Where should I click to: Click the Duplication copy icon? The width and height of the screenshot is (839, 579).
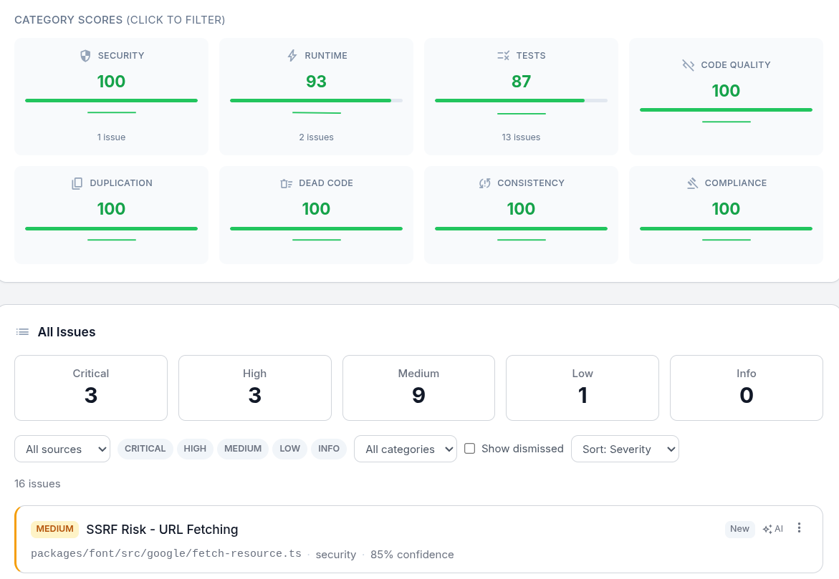[77, 183]
